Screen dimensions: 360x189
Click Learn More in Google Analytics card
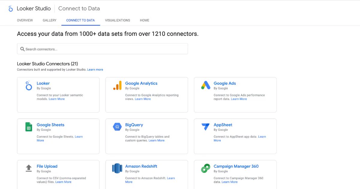click(143, 99)
